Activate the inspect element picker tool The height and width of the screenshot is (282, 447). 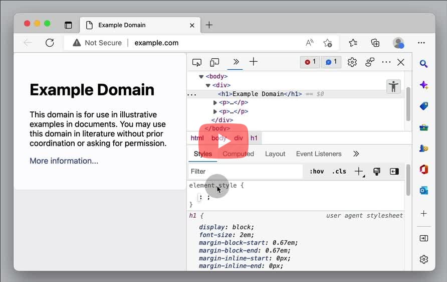pyautogui.click(x=197, y=62)
